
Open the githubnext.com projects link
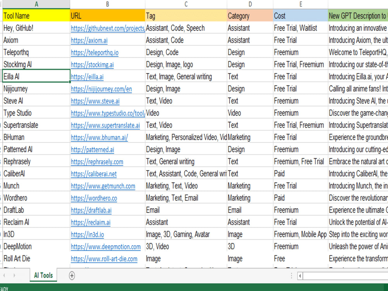point(107,28)
